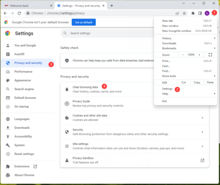Click the cookie icon beside Cookies and other site data
The image size is (220, 185).
pos(67,118)
